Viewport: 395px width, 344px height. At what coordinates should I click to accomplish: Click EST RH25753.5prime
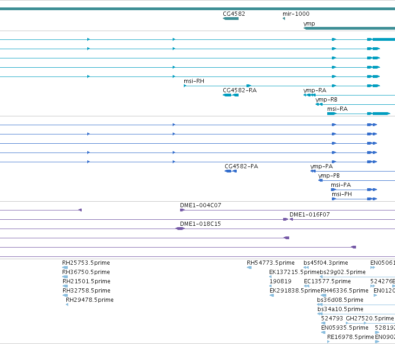tap(86, 263)
